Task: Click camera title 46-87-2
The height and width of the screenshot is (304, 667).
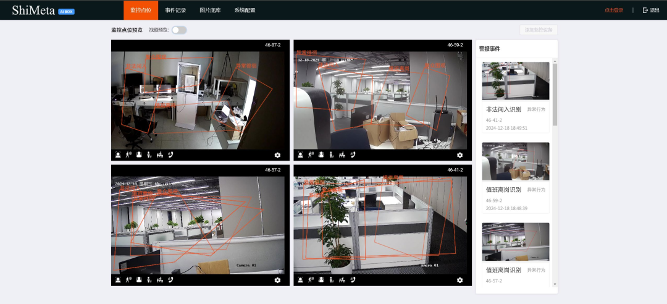Action: [273, 45]
